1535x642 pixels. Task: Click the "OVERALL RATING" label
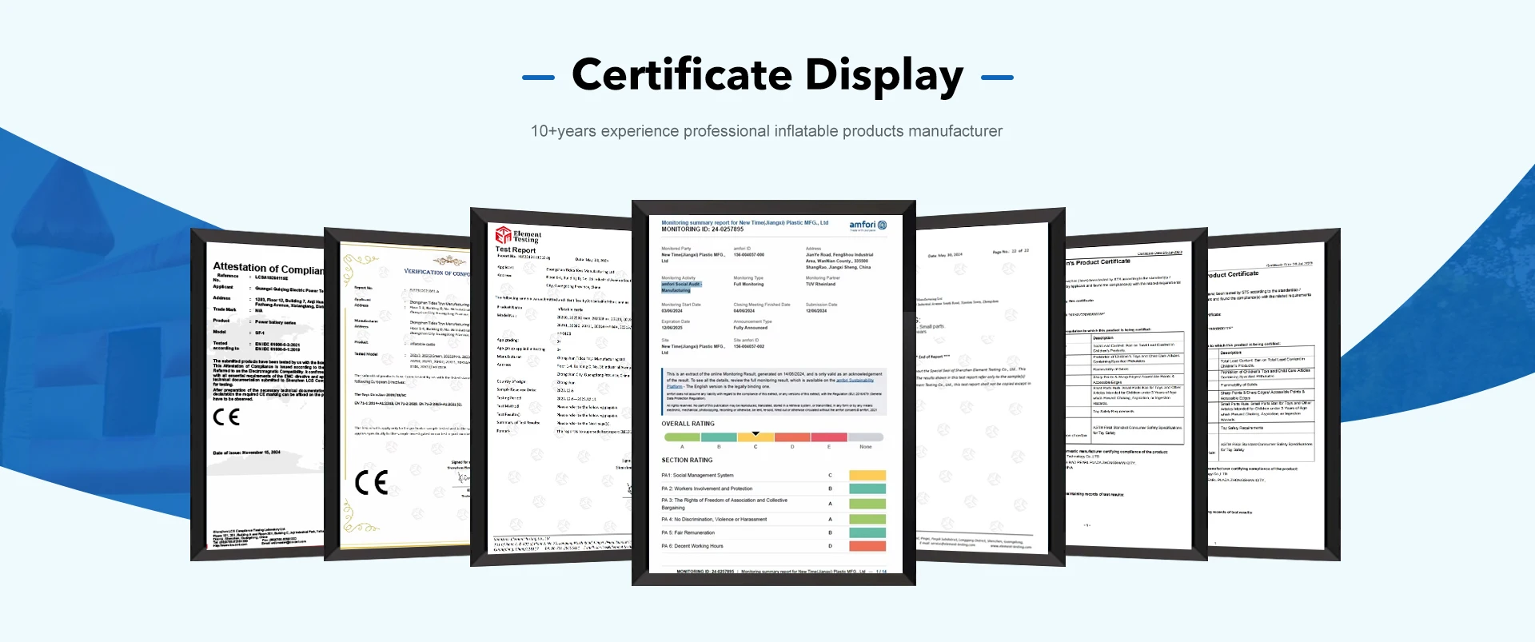pos(688,424)
